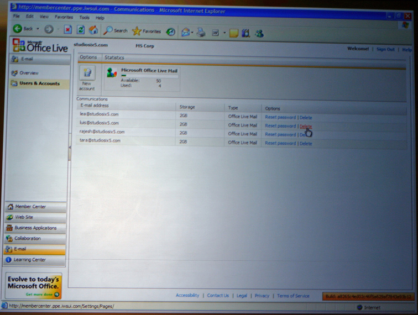Expand the Back button history dropdown arrow

[38, 29]
